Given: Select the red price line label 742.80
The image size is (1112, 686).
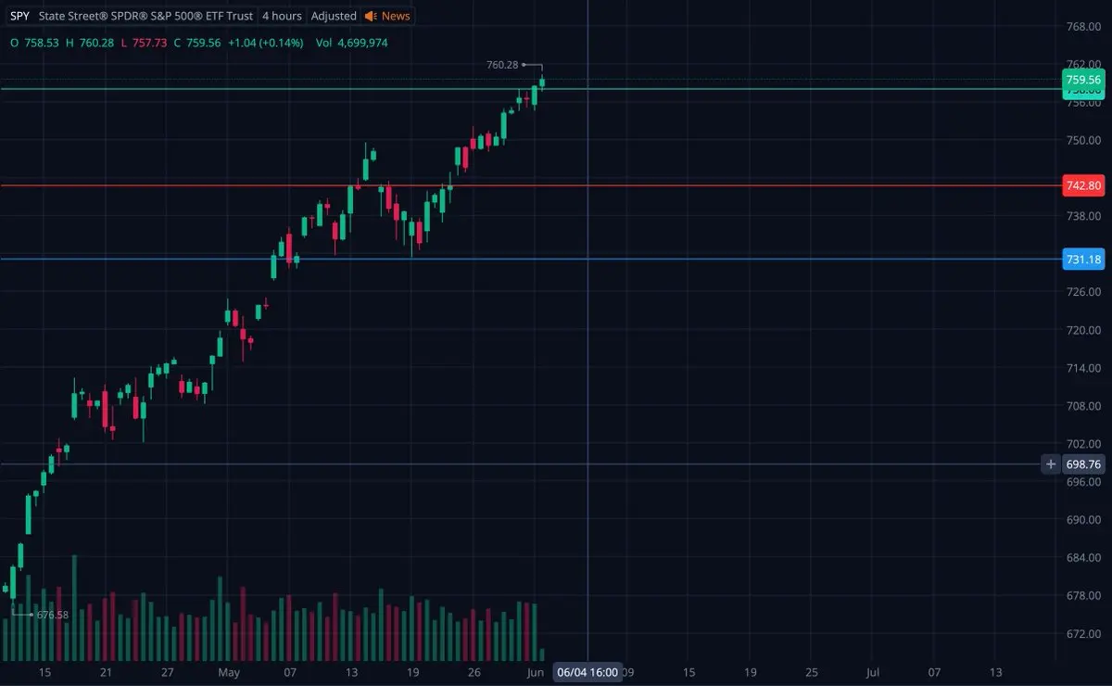Looking at the screenshot, I should (1083, 185).
